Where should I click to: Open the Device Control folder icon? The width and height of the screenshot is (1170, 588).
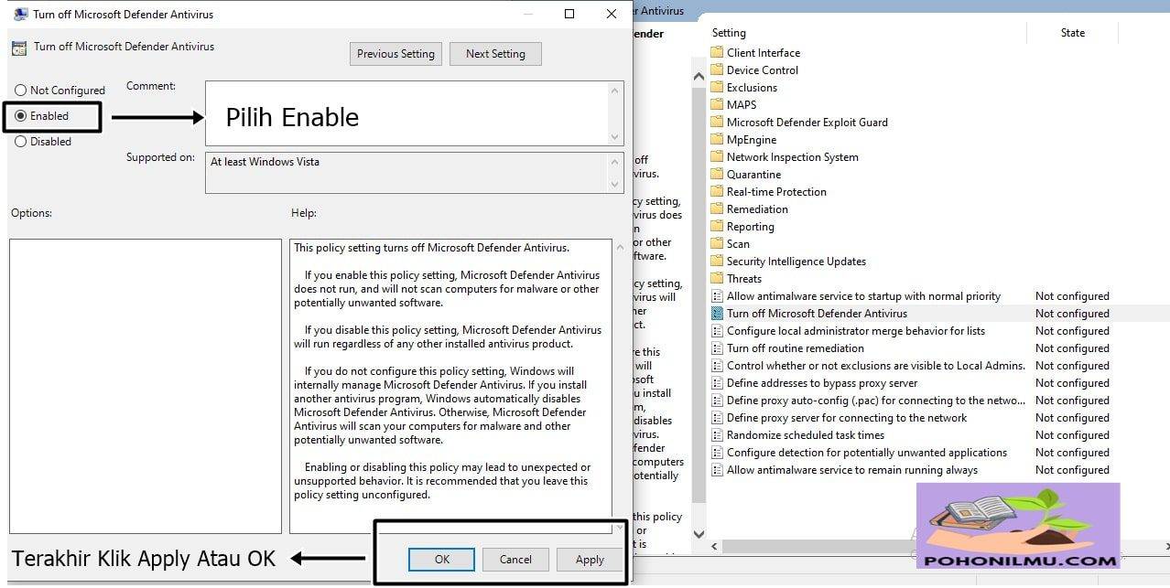coord(718,70)
